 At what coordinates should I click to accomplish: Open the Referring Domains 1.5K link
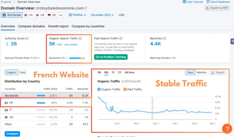click(x=173, y=58)
